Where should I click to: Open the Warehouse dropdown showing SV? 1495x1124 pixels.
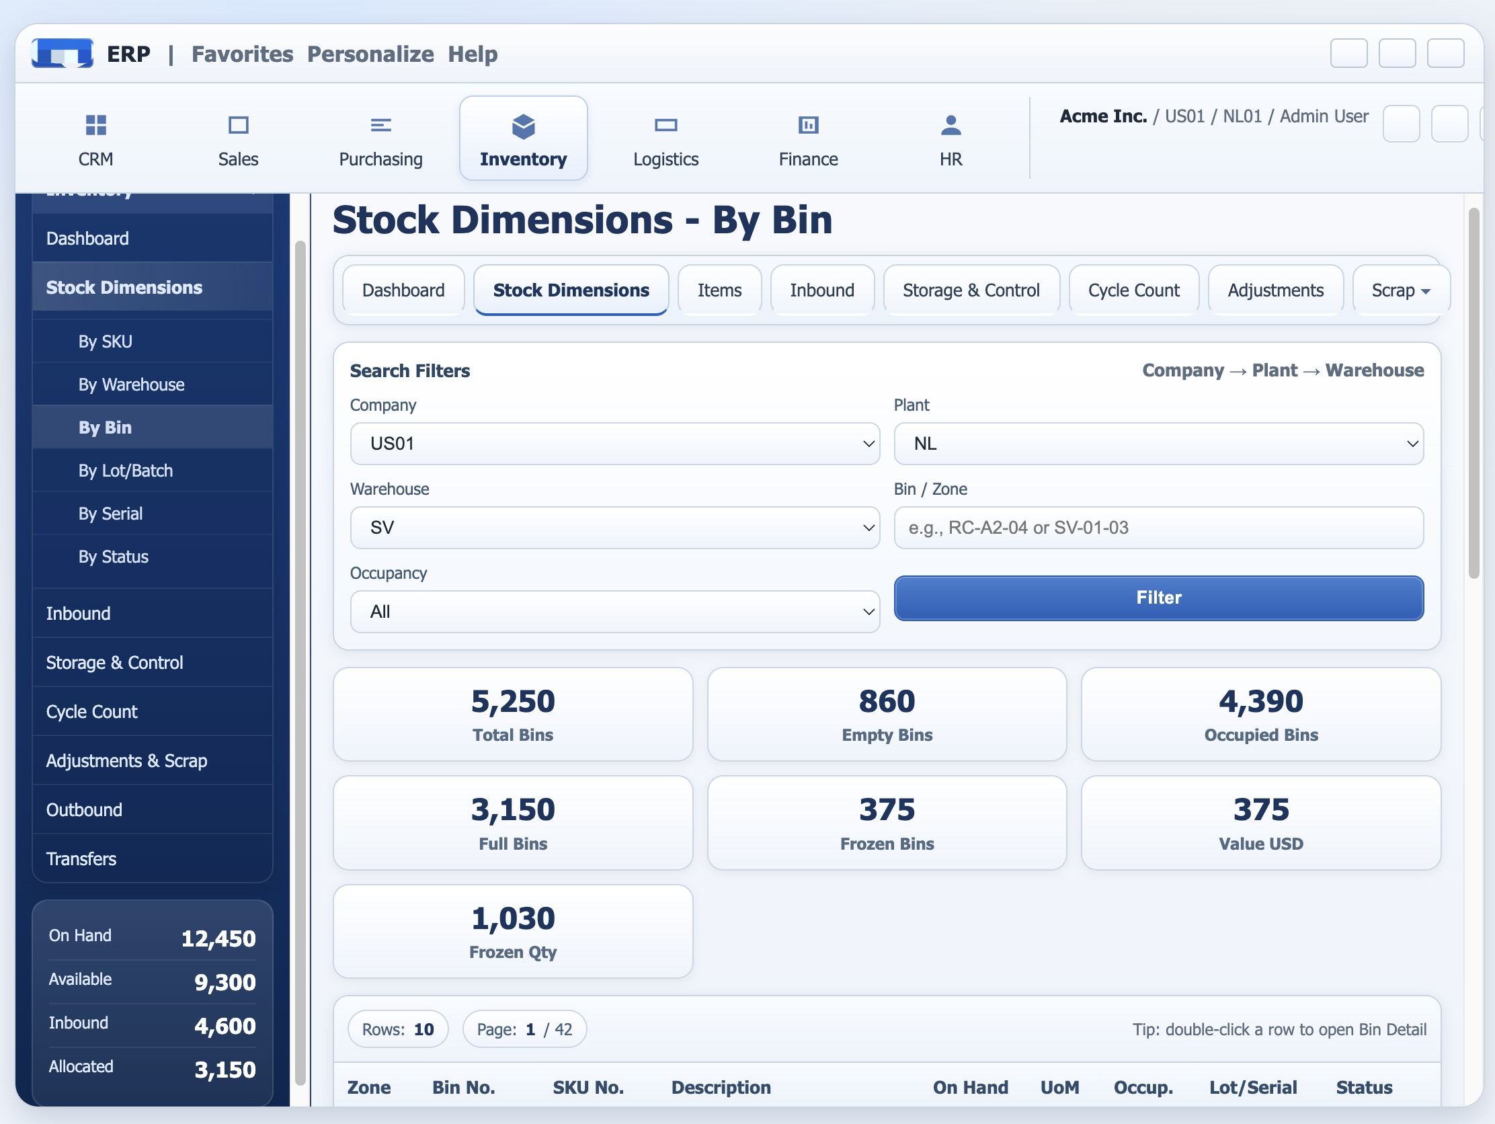click(x=615, y=528)
